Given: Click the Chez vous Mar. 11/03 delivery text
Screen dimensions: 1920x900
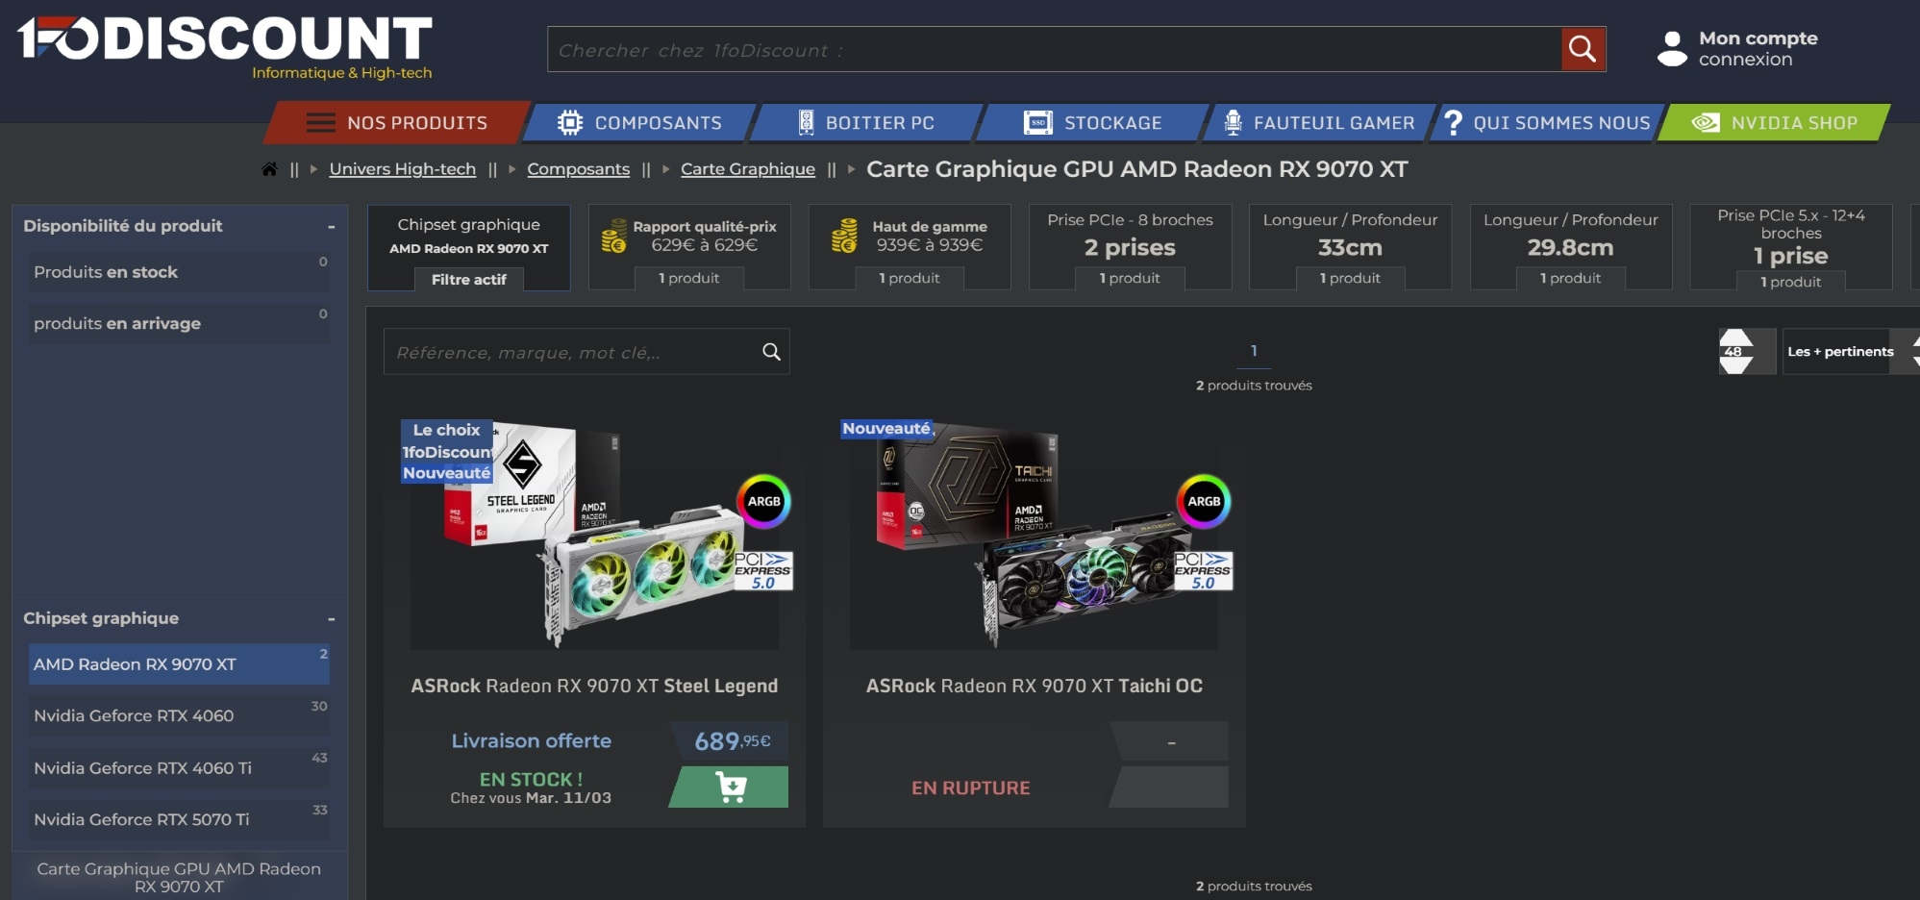Looking at the screenshot, I should click(531, 798).
